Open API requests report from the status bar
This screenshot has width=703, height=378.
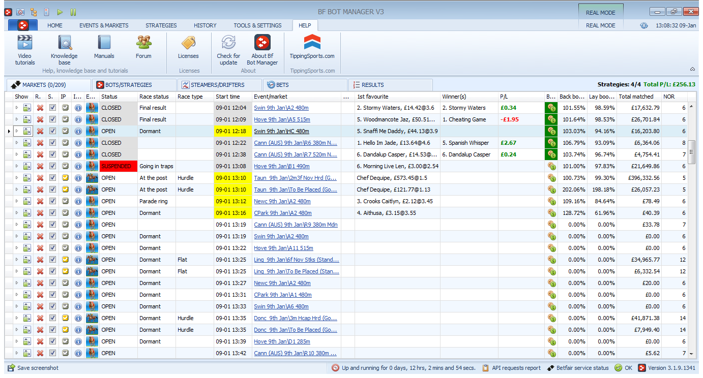point(512,368)
